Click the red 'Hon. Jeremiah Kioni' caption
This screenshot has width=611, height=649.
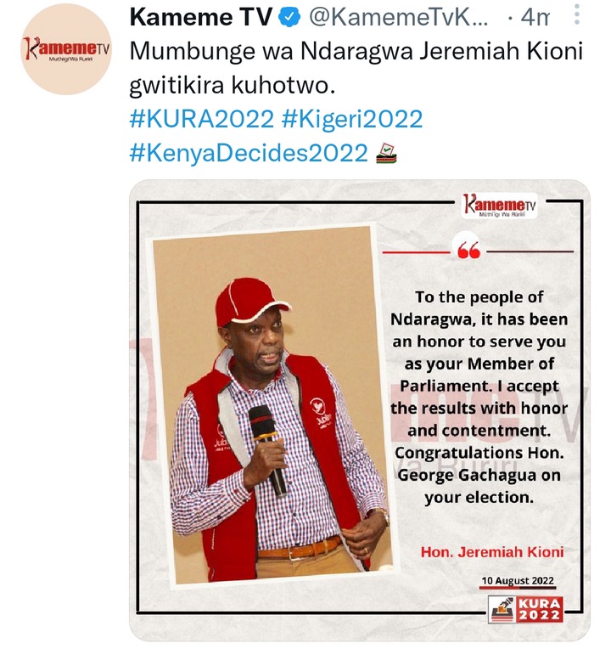[492, 552]
